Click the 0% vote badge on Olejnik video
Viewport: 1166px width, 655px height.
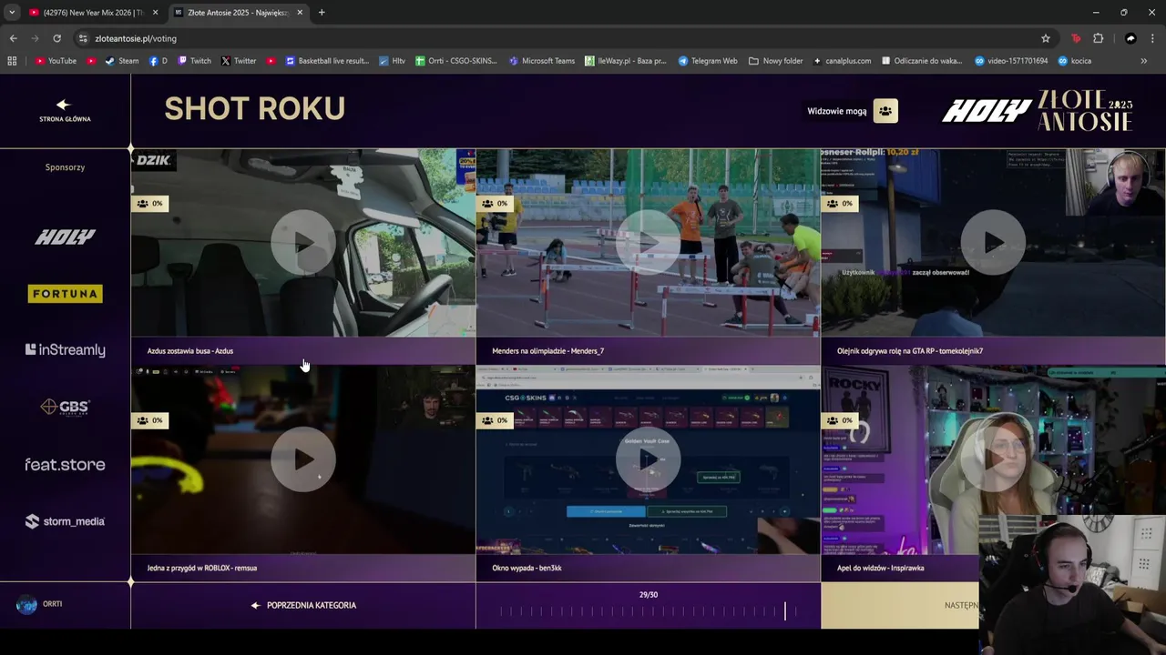[841, 204]
